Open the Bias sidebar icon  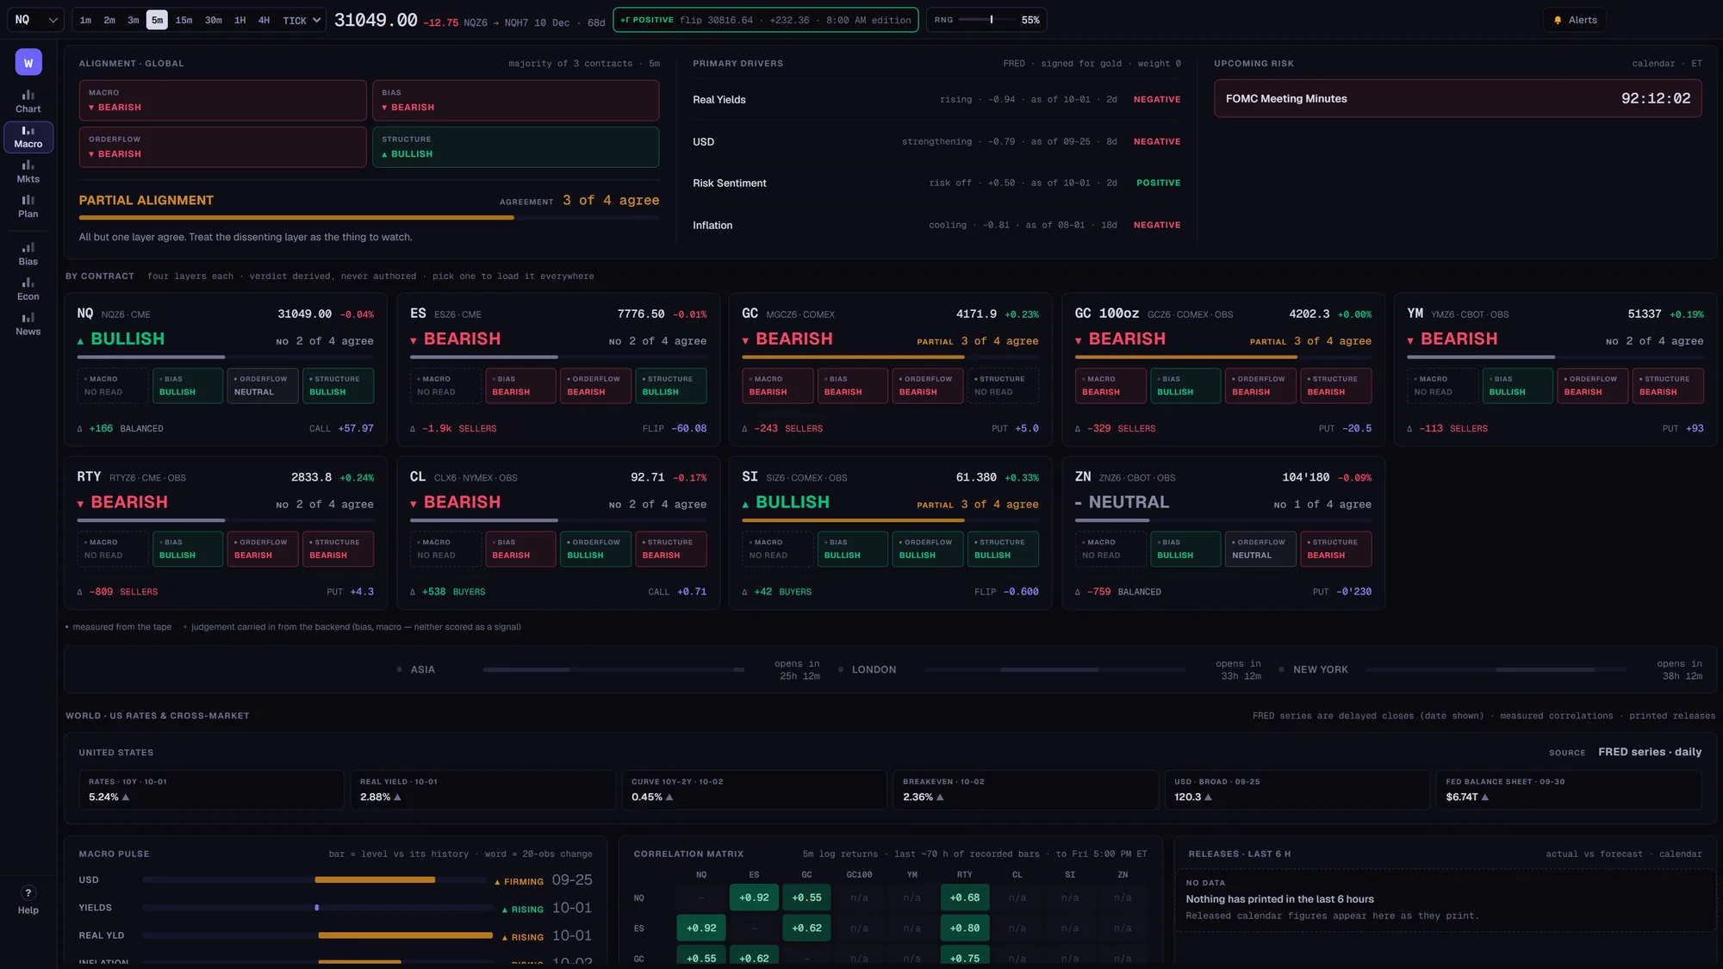28,254
